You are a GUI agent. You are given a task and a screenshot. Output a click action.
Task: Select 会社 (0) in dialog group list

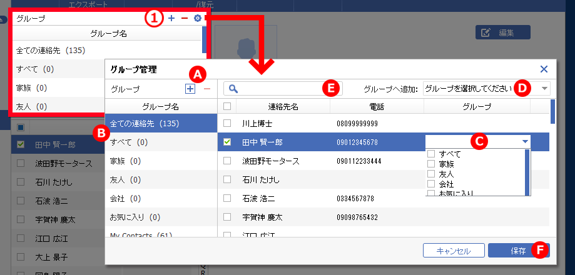pos(161,199)
